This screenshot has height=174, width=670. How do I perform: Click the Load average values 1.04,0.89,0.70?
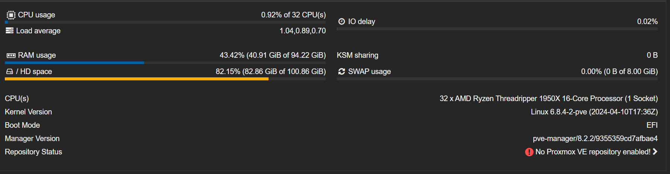click(x=303, y=31)
